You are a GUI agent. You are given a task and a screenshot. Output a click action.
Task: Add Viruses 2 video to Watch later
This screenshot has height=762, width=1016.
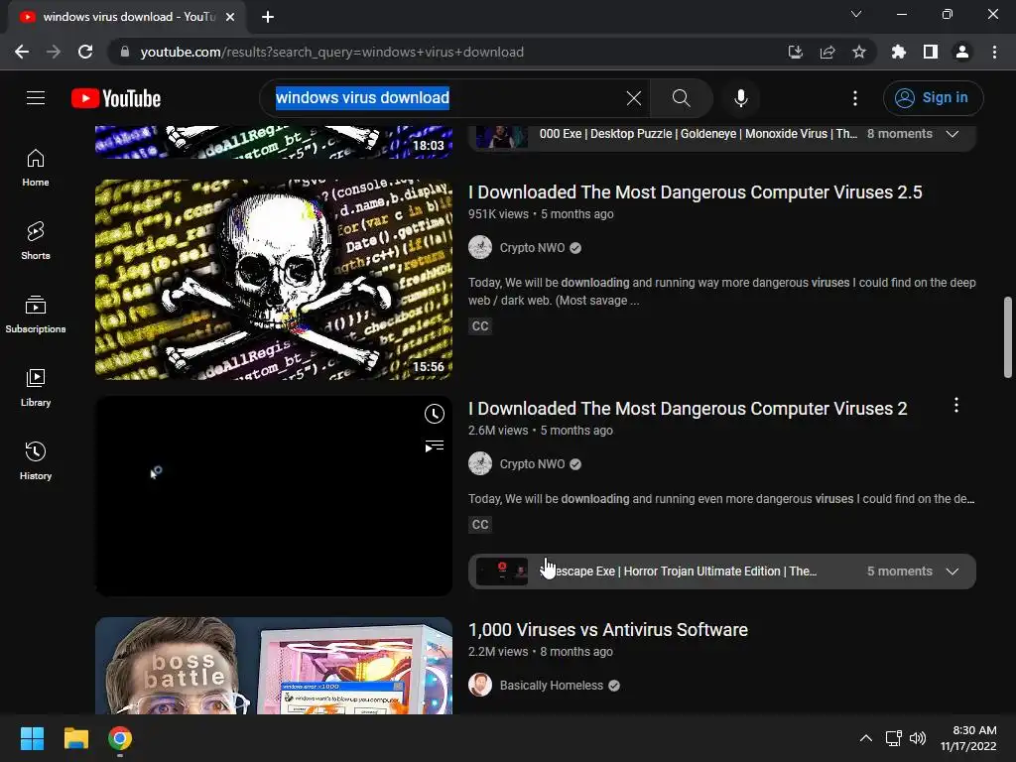click(x=435, y=414)
